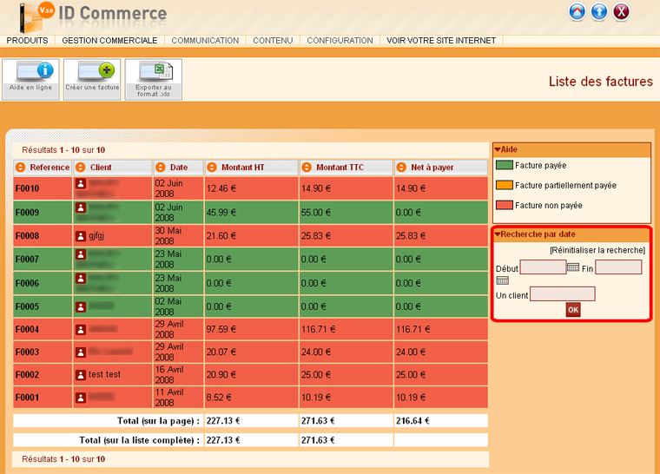Open the Aide en ligne help button
660x474 pixels.
(30, 79)
